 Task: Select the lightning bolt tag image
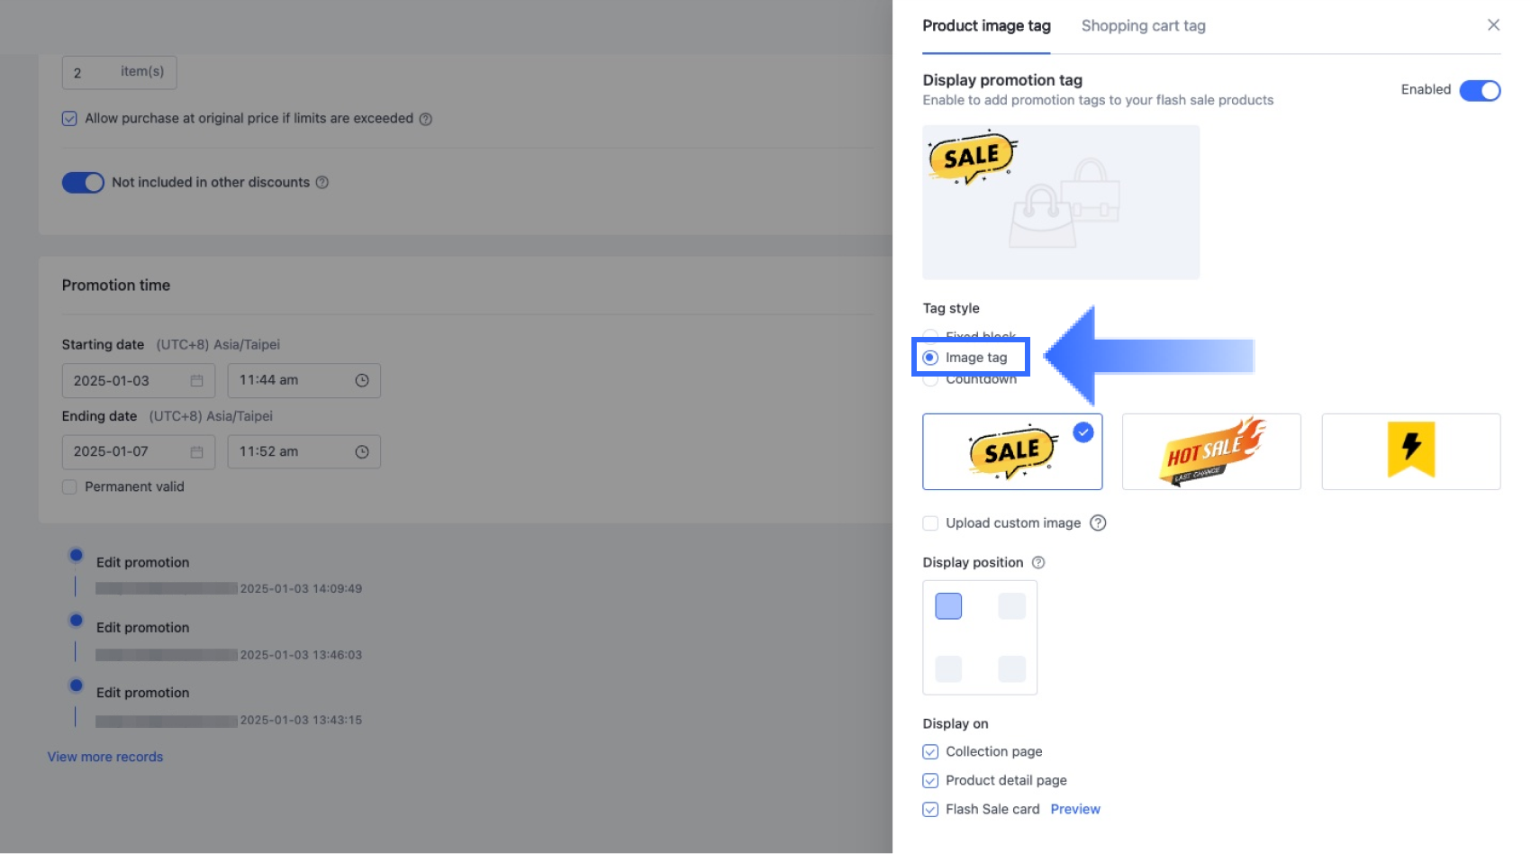click(1410, 452)
